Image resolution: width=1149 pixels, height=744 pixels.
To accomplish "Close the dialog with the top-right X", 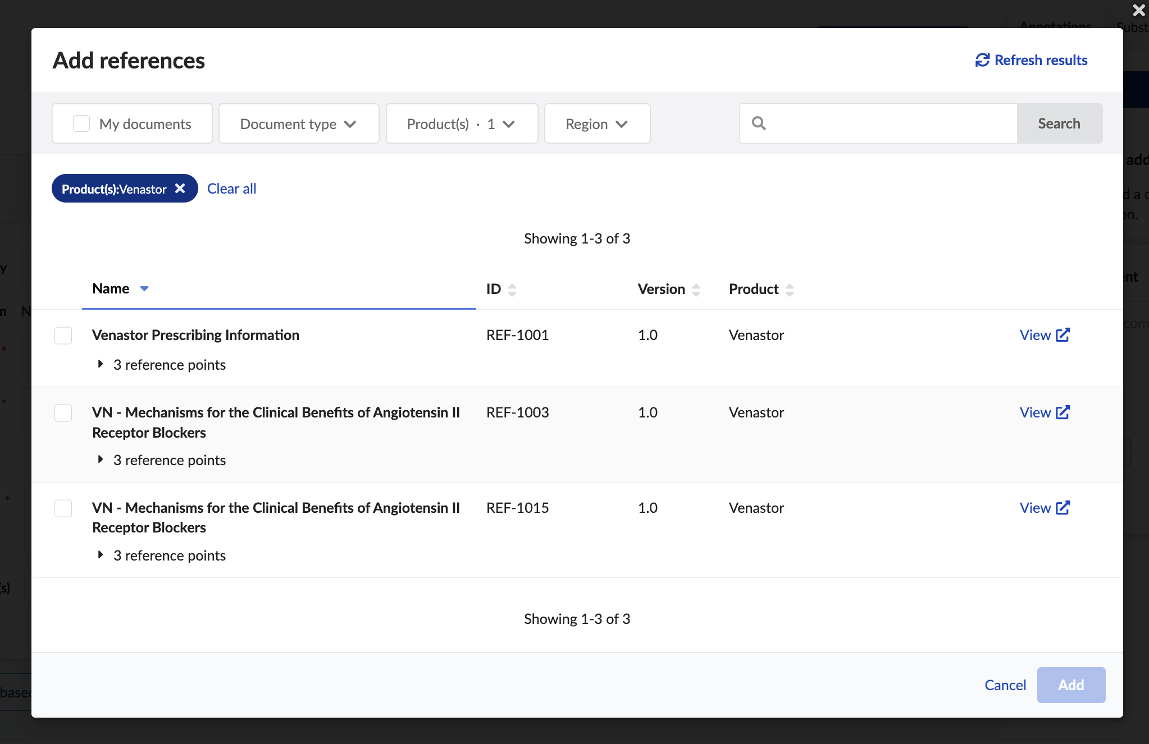I will click(1139, 10).
